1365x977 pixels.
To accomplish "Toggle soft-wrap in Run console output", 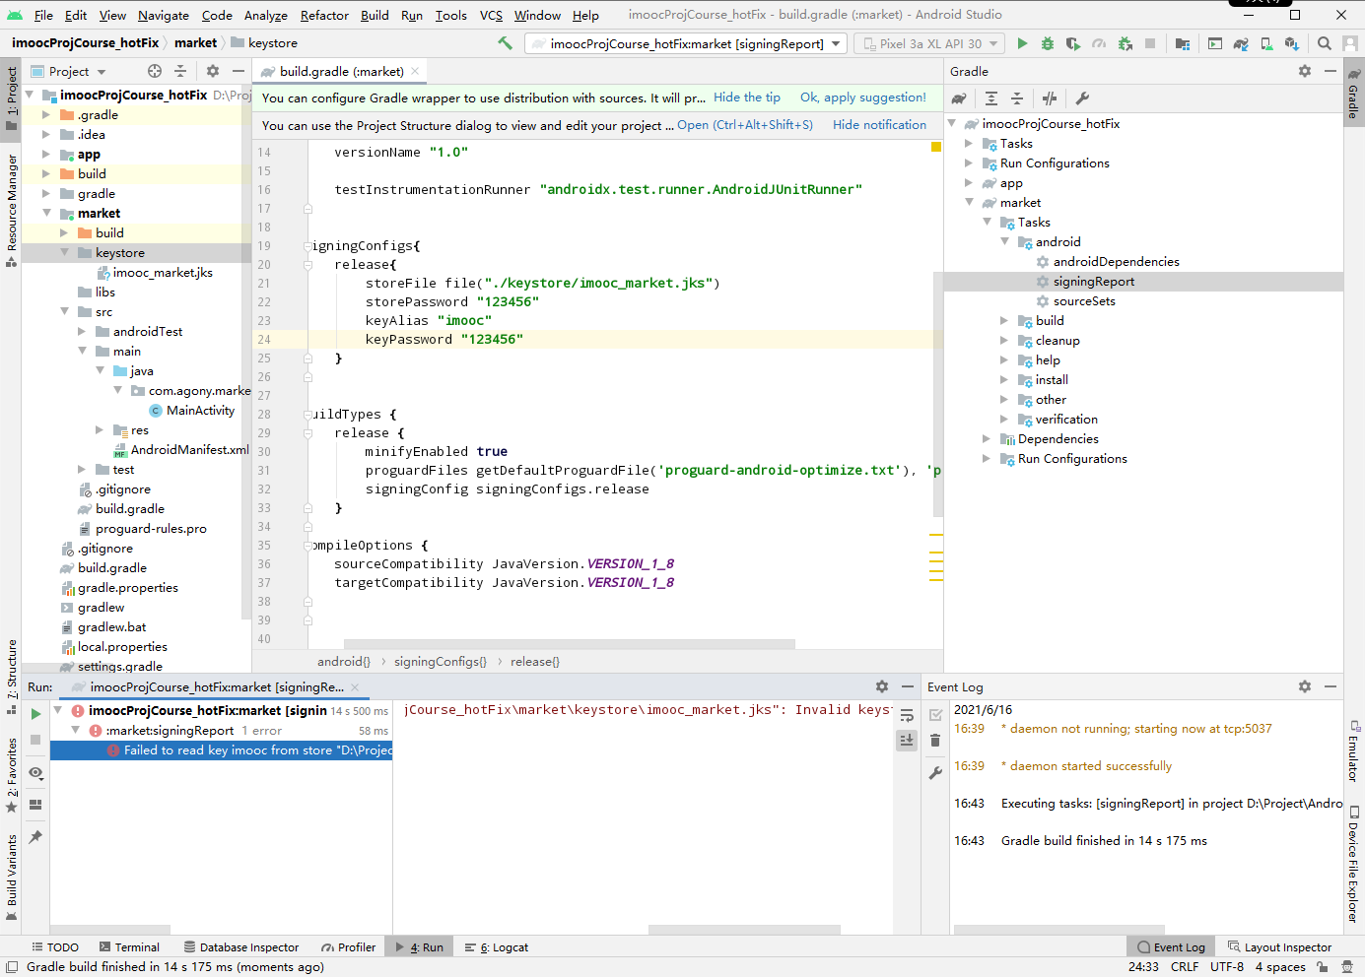I will click(907, 715).
